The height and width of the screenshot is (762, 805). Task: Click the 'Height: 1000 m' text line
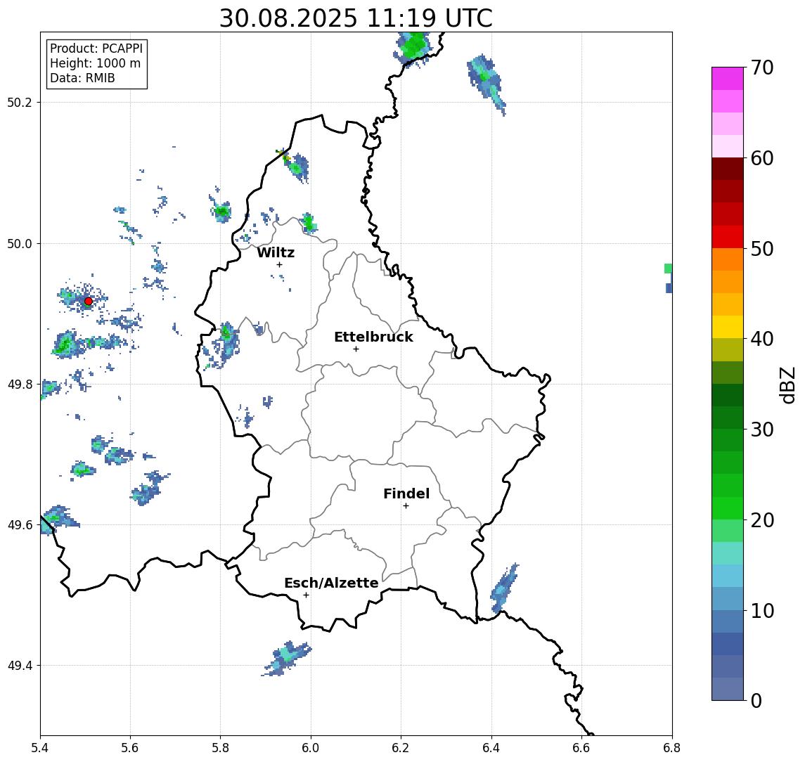click(95, 63)
